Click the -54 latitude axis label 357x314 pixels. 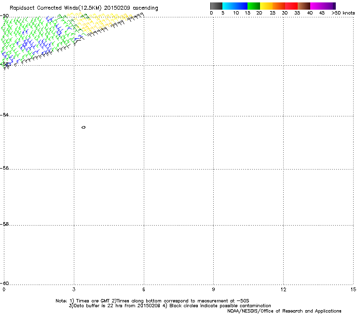[4, 114]
